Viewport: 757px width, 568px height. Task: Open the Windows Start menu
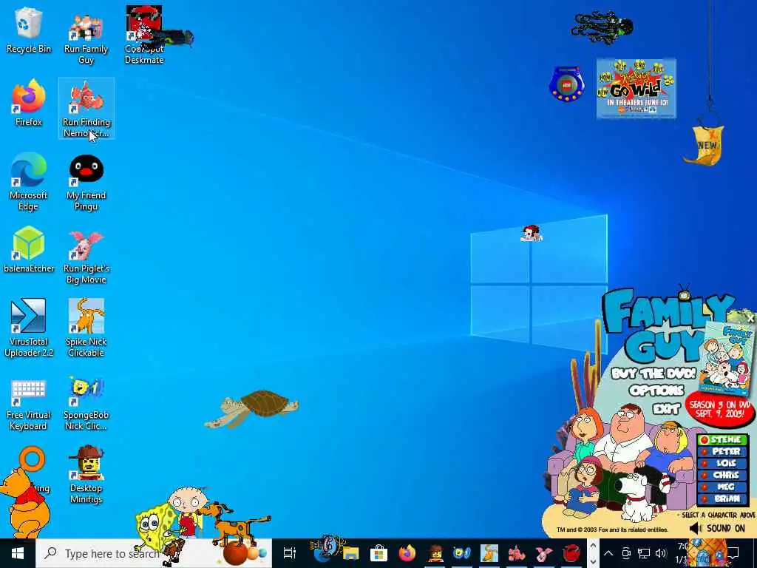point(17,553)
